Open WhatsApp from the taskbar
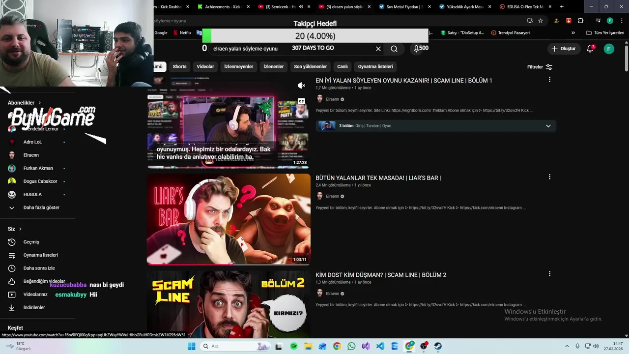629x354 pixels. coord(351,346)
